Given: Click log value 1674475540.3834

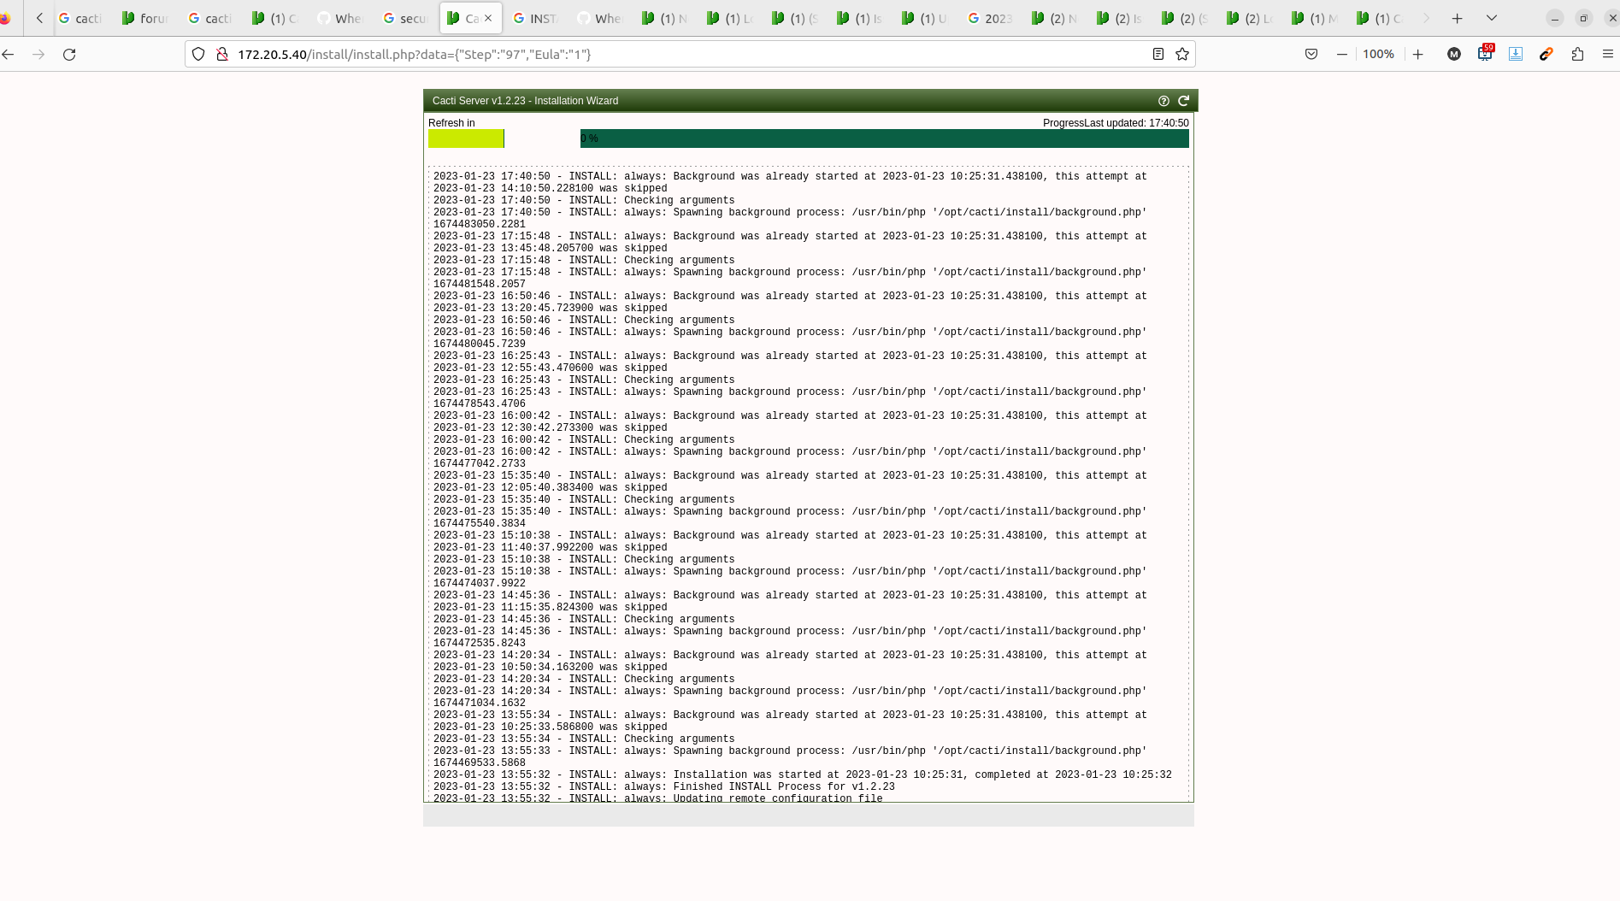Looking at the screenshot, I should coord(480,523).
